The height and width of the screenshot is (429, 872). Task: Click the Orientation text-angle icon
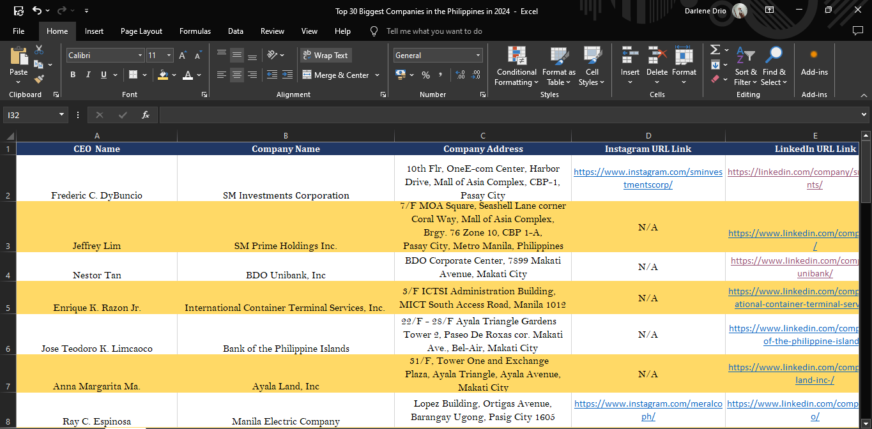pyautogui.click(x=273, y=55)
